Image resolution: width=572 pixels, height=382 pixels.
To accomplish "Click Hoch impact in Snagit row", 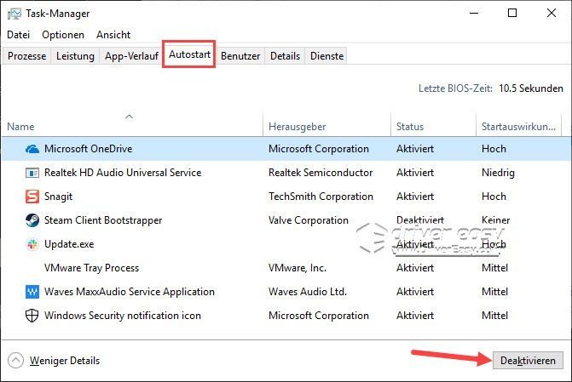I will tap(494, 197).
